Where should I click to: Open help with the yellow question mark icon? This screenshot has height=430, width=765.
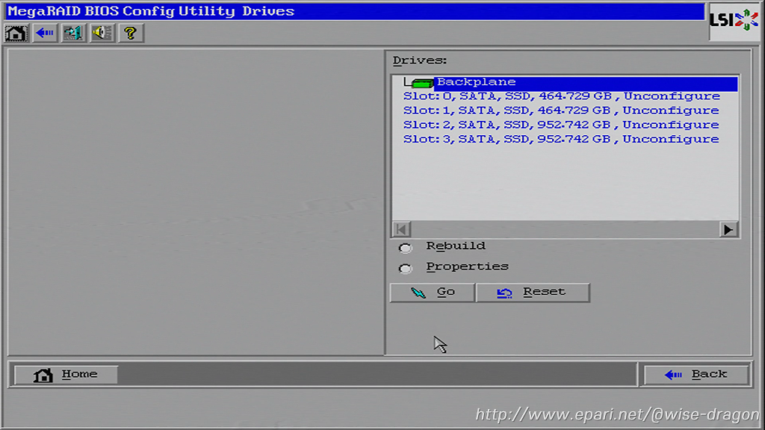[x=131, y=33]
